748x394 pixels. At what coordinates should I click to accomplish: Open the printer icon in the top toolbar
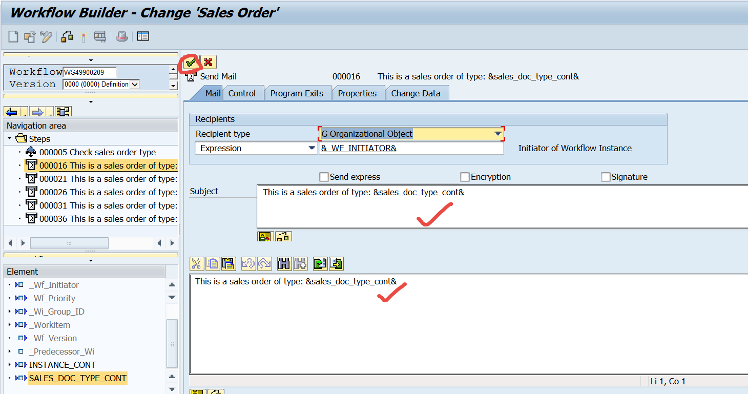(x=122, y=36)
